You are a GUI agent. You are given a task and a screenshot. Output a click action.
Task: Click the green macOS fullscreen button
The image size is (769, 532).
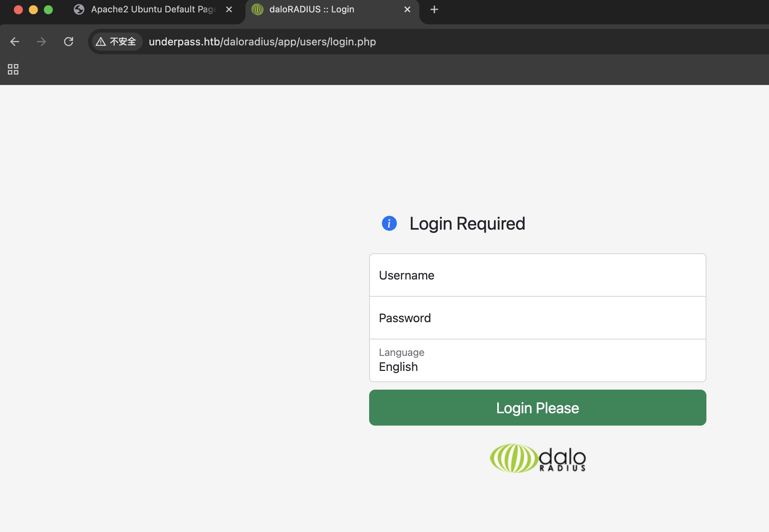tap(48, 10)
